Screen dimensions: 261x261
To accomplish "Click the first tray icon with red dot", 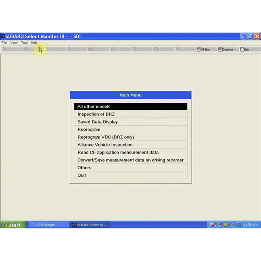I will (x=212, y=224).
